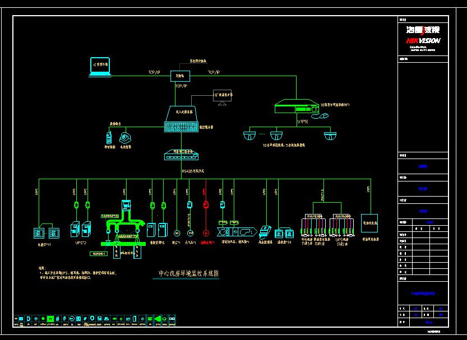The width and height of the screenshot is (467, 340).
Task: Select the rightmost dome camera symbol
Action: pyautogui.click(x=330, y=135)
